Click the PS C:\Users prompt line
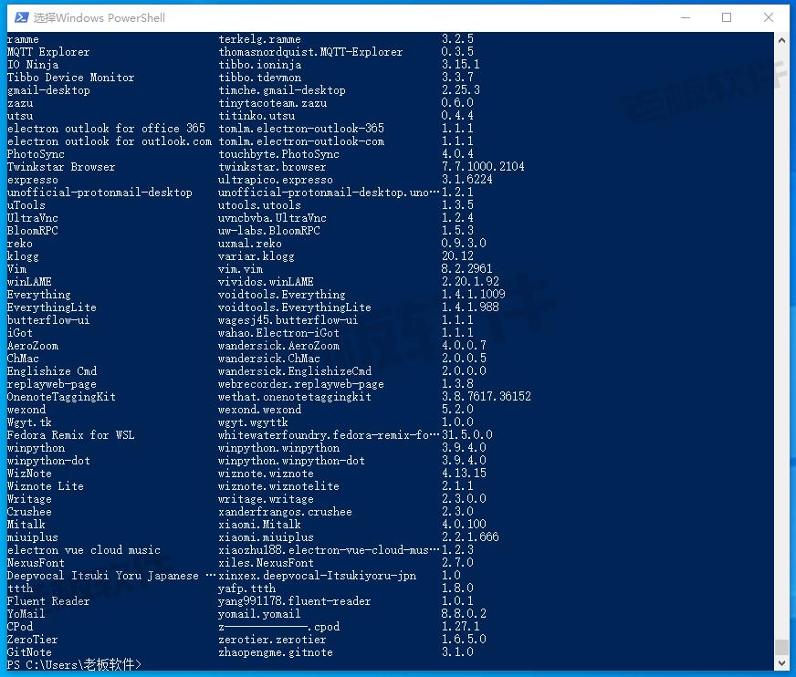The width and height of the screenshot is (796, 677). [74, 665]
